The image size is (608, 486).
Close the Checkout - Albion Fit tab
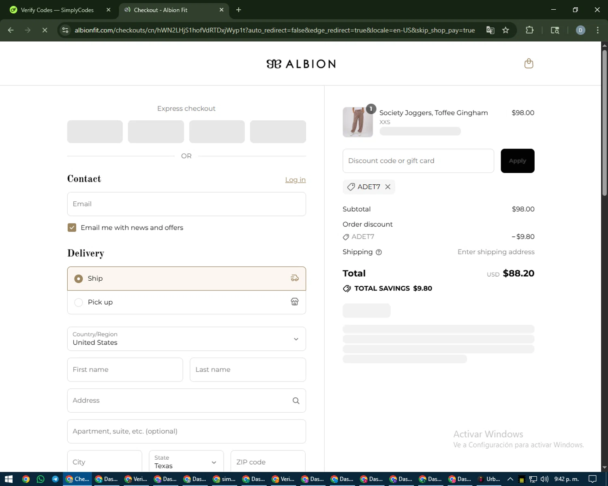point(221,10)
